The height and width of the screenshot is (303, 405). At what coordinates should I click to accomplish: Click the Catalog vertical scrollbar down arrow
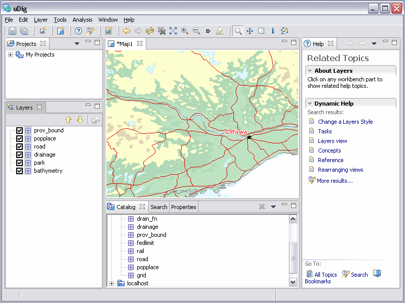[293, 282]
